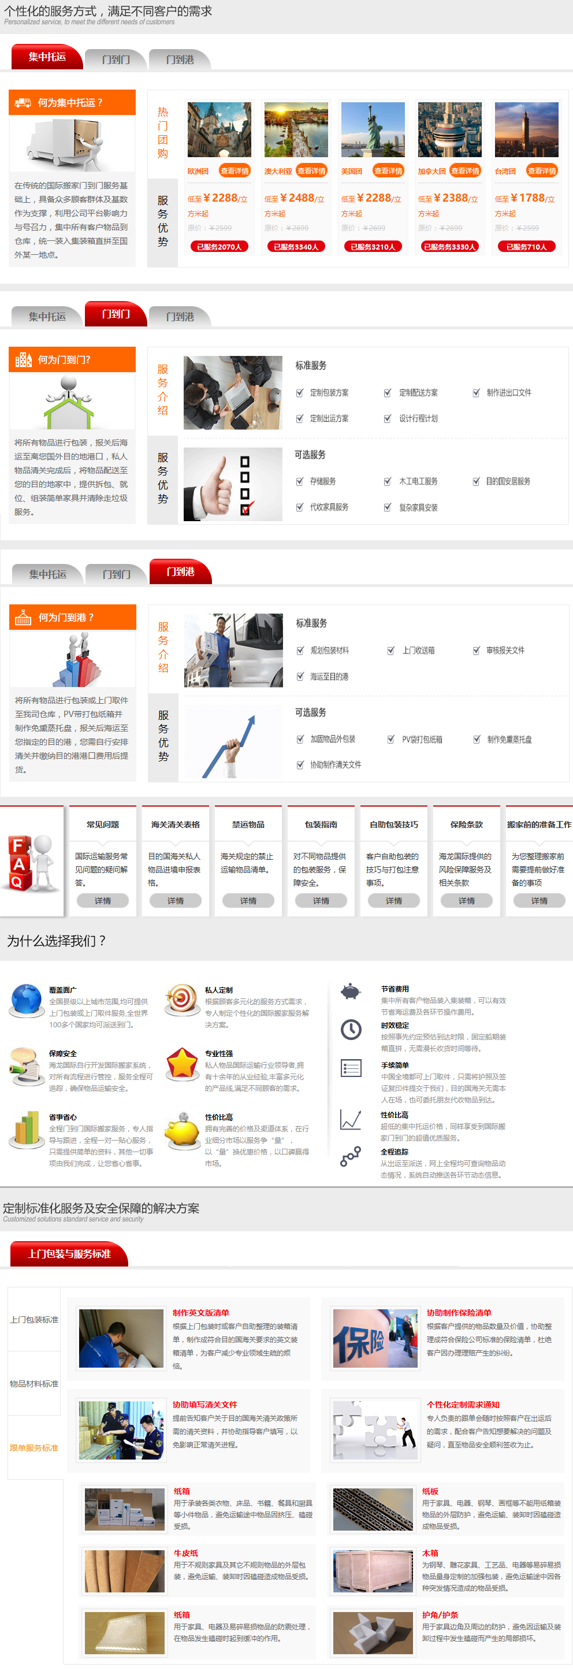573x1671 pixels.
Task: Open 详情 under 常见问题
Action: tap(102, 900)
